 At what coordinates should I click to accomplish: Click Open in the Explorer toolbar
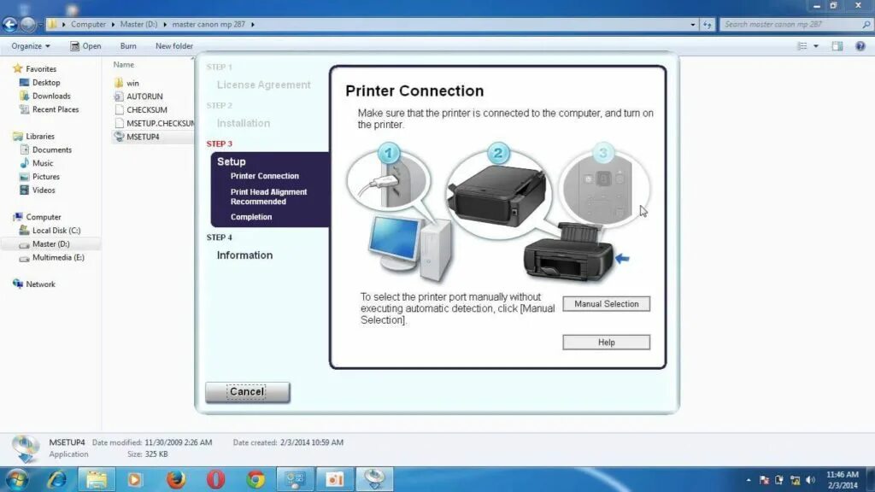coord(86,46)
